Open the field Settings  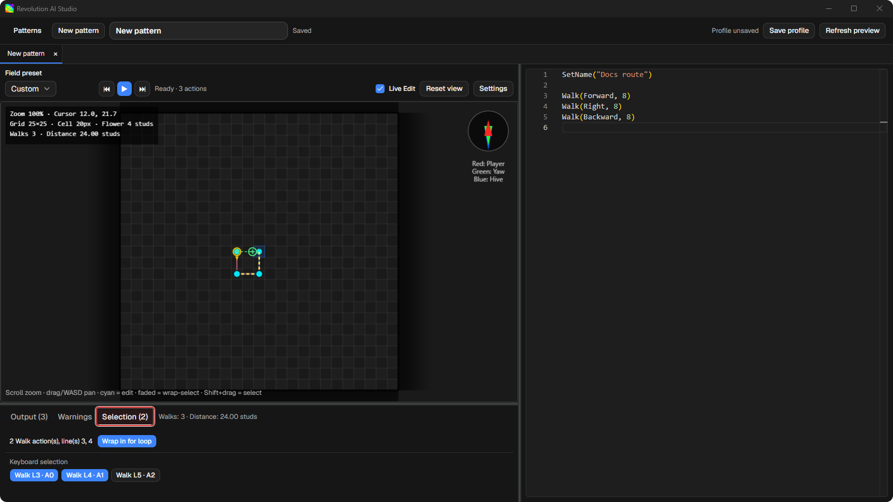point(493,89)
